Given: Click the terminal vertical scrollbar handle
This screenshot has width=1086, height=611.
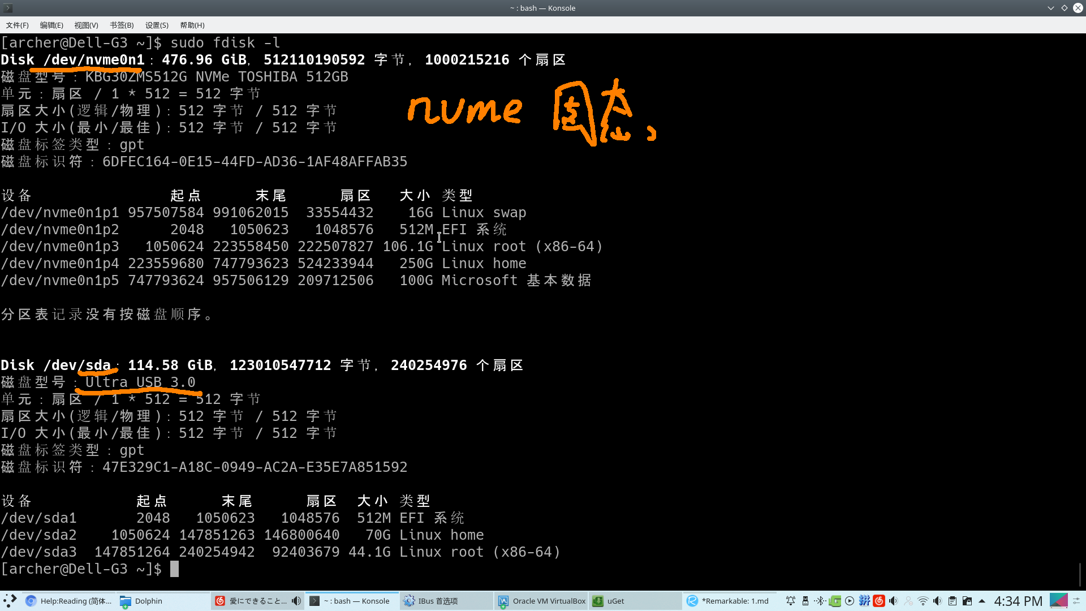Looking at the screenshot, I should pos(1080,575).
